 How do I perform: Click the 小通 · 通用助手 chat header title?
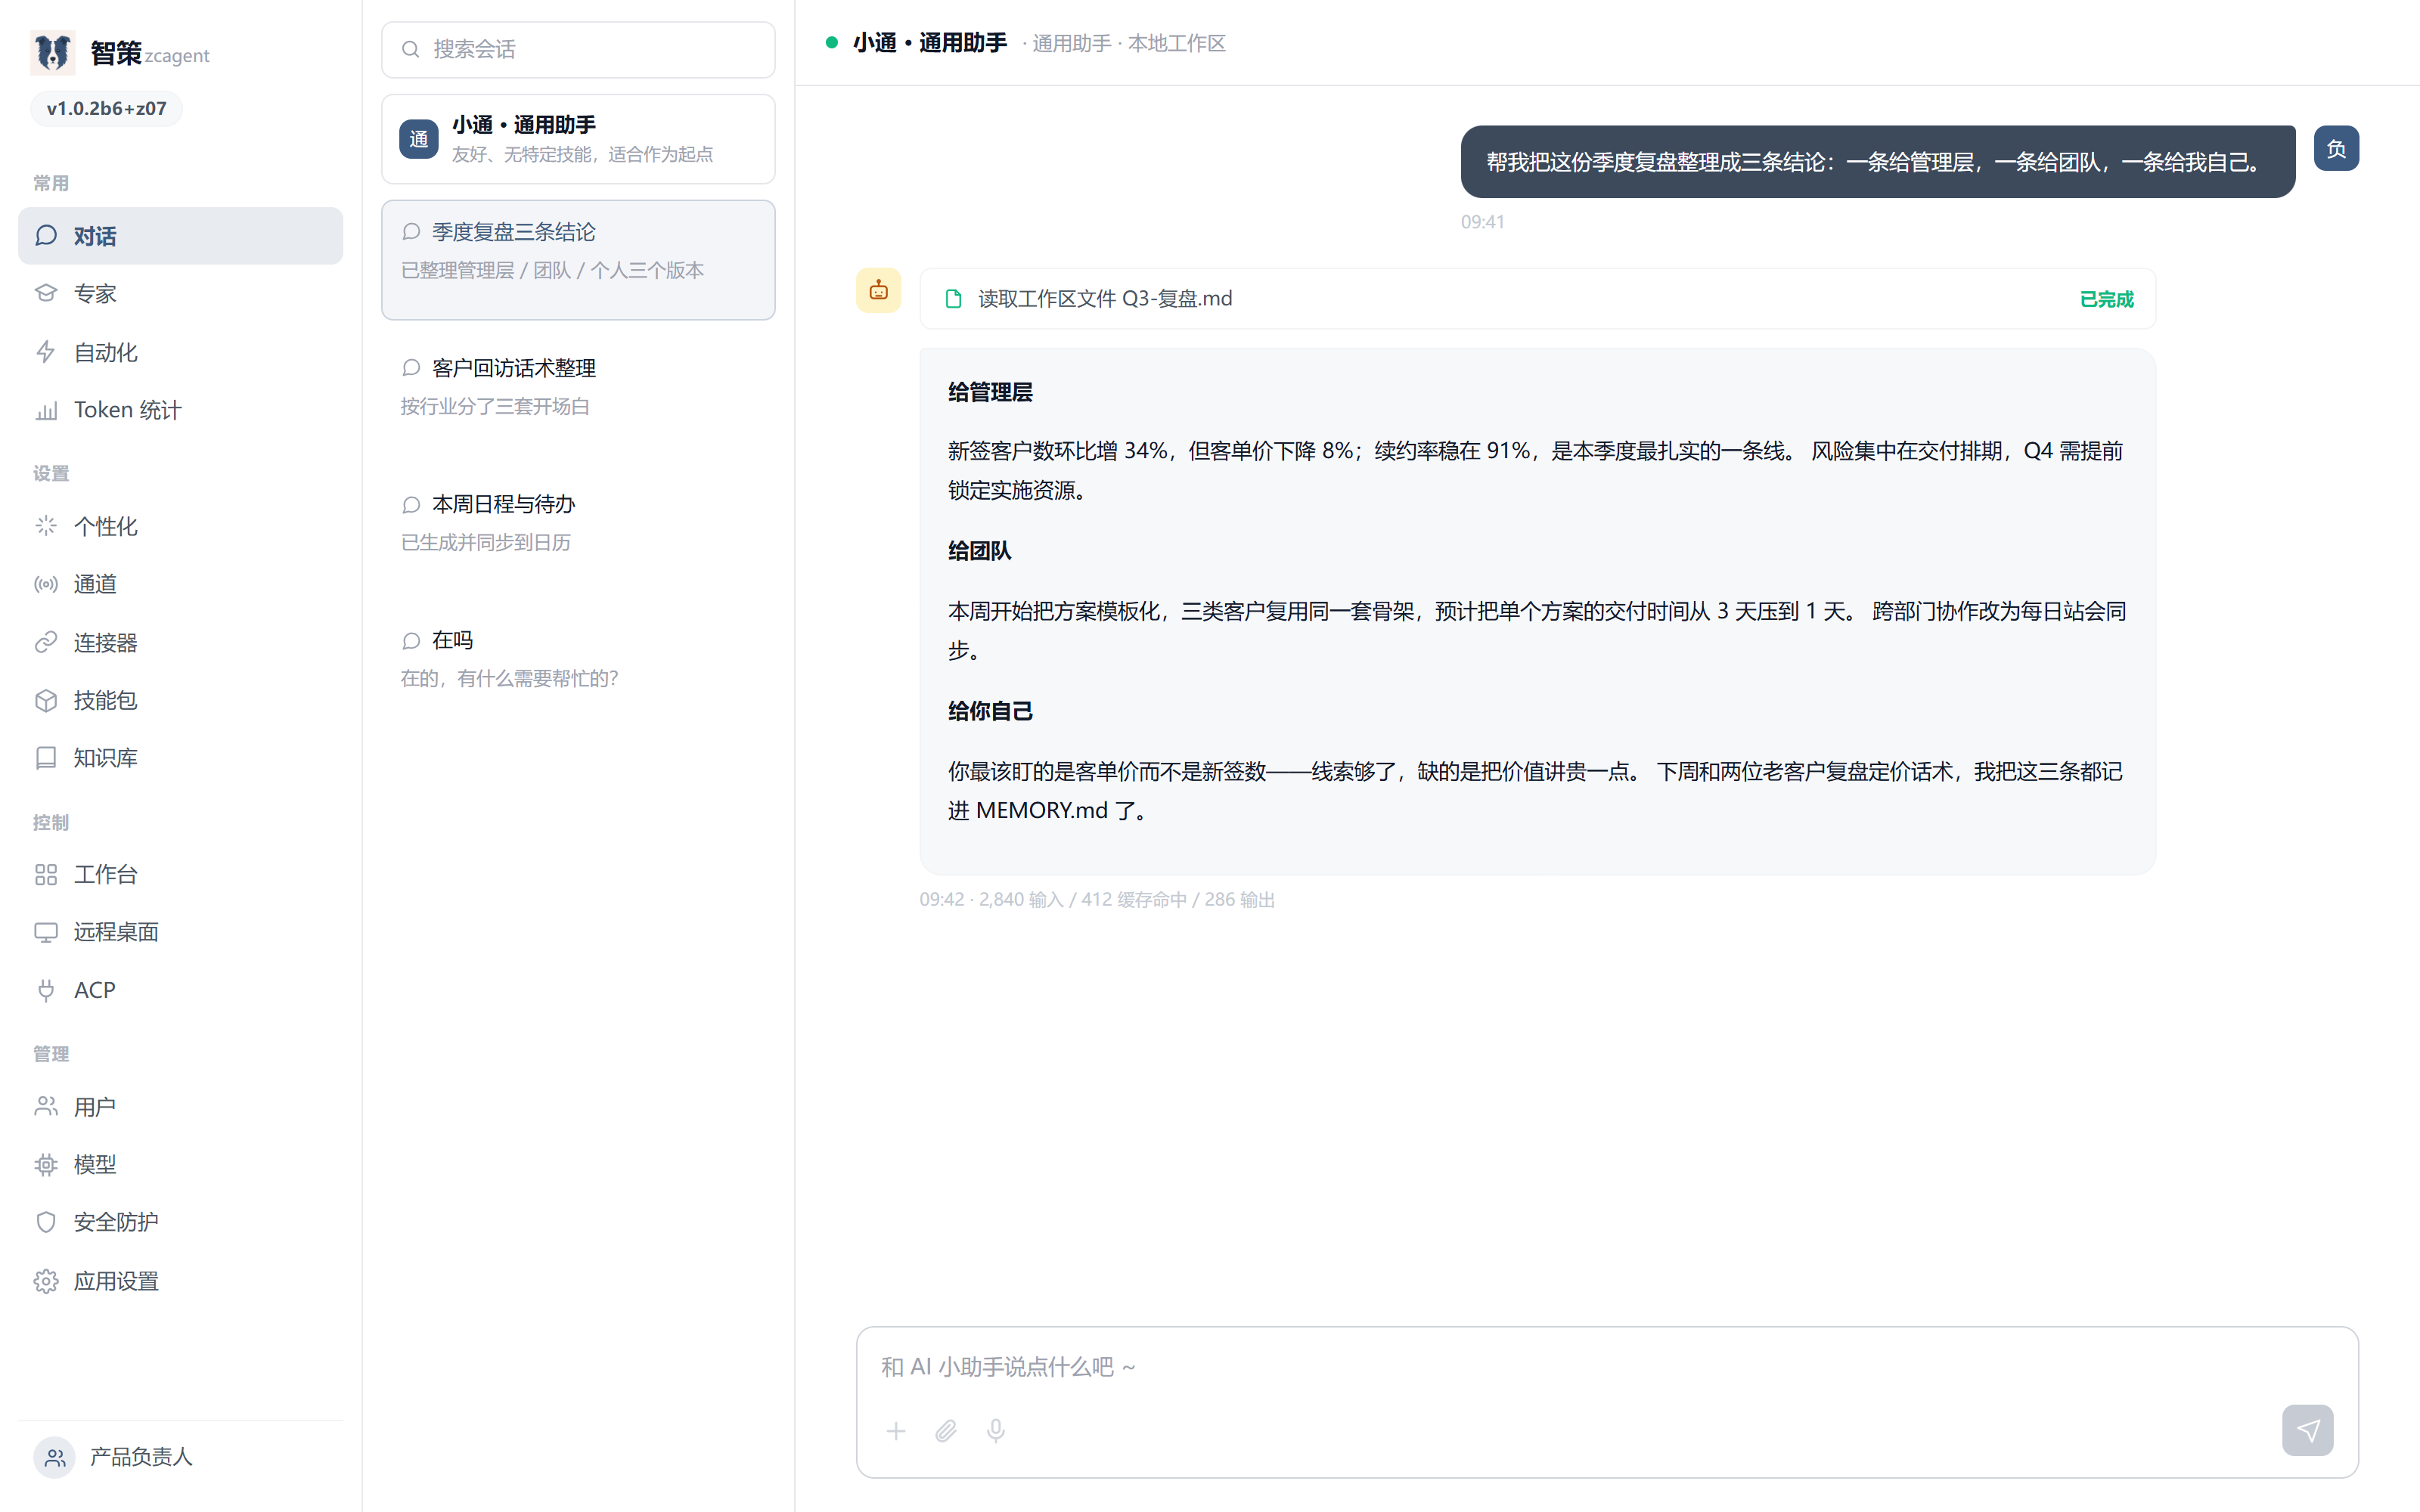[929, 43]
